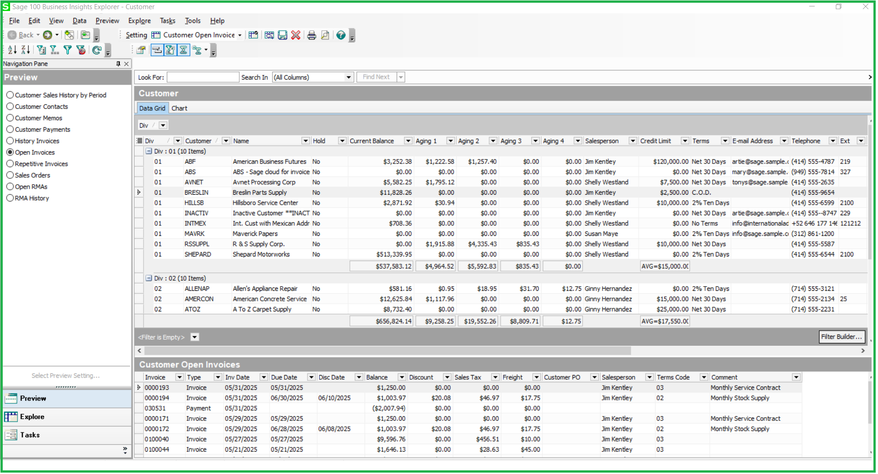Switch to the Chart tab
Viewport: 878px width, 474px height.
point(179,108)
